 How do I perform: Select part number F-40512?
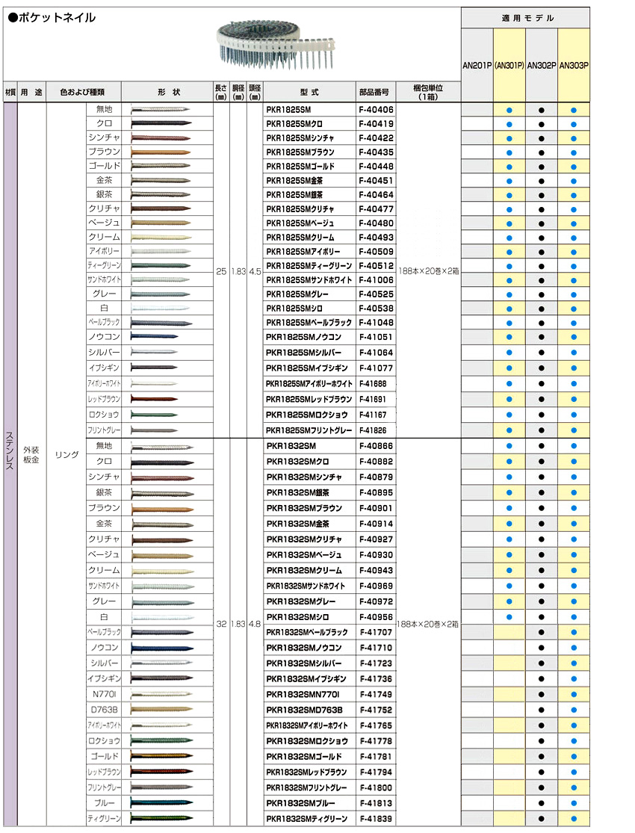pyautogui.click(x=376, y=266)
